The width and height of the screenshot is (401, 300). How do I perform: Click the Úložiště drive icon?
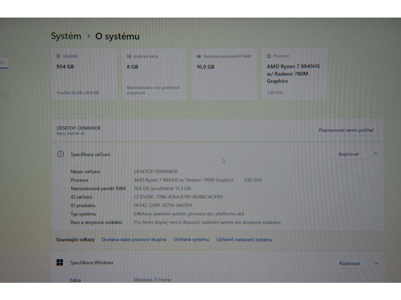tap(58, 56)
